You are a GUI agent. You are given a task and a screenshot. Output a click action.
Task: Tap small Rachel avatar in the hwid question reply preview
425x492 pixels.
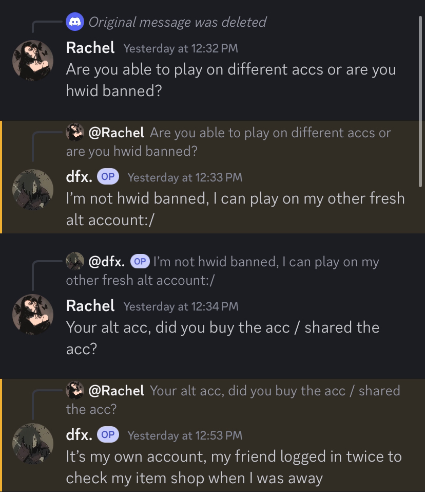(75, 132)
